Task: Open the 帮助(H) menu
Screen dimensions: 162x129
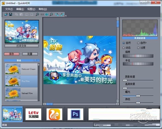Action: click(43, 9)
